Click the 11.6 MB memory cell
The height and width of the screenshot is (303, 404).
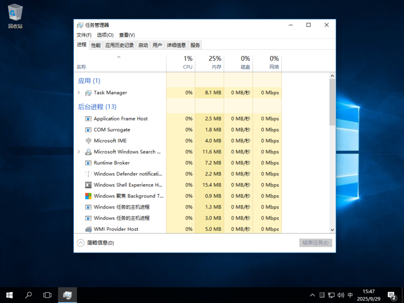pyautogui.click(x=210, y=152)
